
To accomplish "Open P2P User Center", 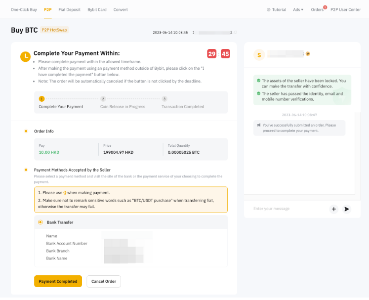I will pos(345,10).
